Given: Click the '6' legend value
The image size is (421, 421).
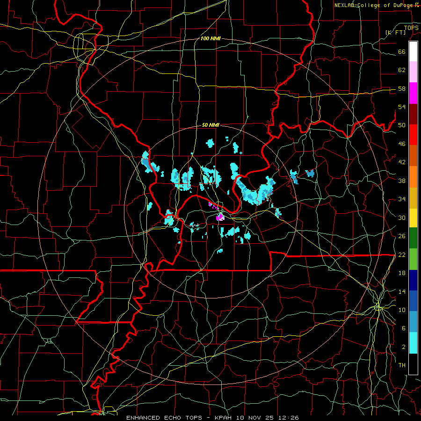Looking at the screenshot, I should [x=404, y=328].
